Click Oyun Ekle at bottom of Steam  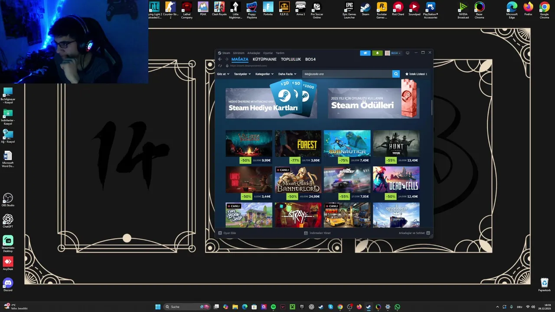227,233
